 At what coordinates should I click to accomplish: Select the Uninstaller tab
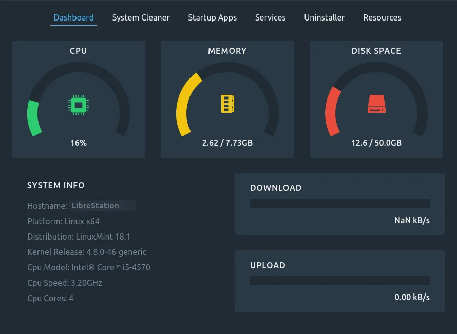click(x=324, y=18)
